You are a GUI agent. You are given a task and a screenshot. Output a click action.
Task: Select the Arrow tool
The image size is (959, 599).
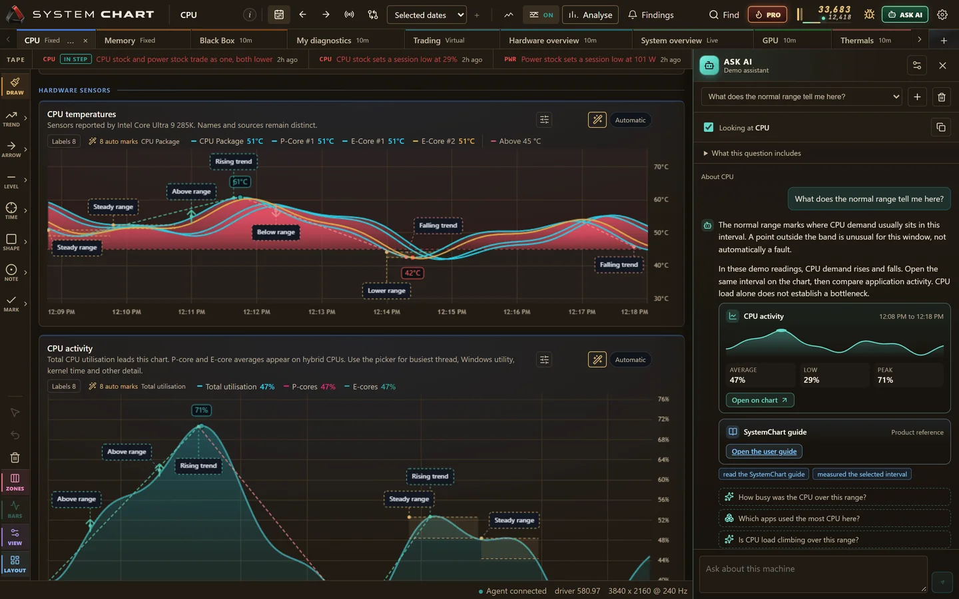[11, 149]
